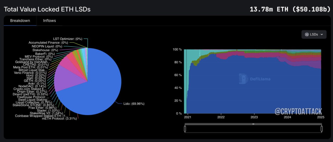This screenshot has width=333, height=142.
Task: Click the blue Lido area in the stacked chart
Action: [252, 88]
